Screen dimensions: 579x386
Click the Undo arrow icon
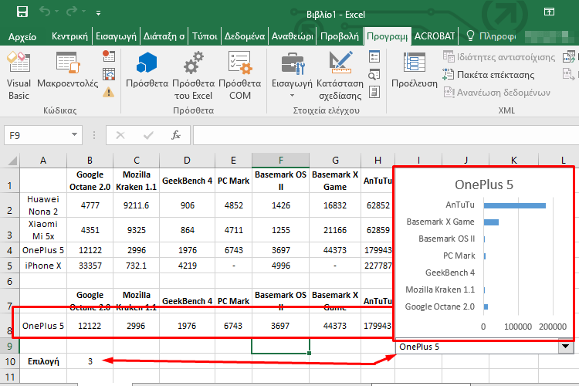45,12
